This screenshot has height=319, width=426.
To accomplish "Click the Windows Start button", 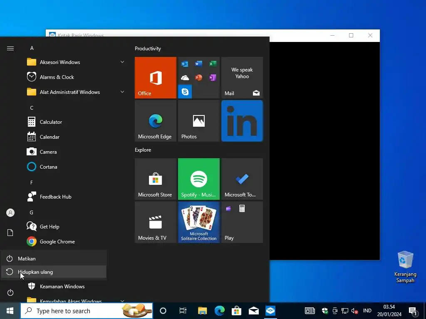I will (10, 311).
